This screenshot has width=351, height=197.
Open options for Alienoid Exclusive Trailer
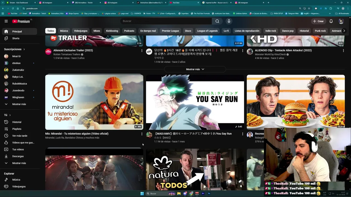[x=142, y=51]
